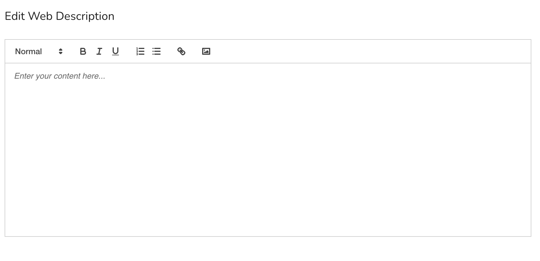Screen dimensions: 540x261
Task: Enable bold in the editor toolbar
Action: tap(83, 51)
